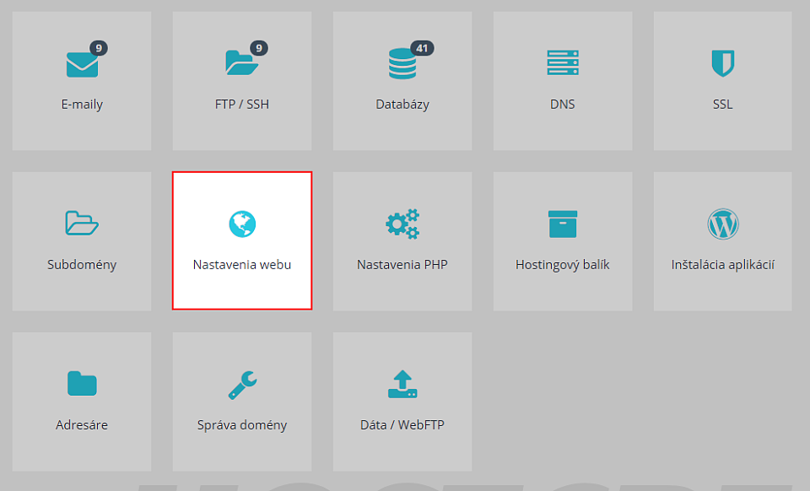Click the FTP / SSH label
810x491 pixels.
(x=242, y=105)
